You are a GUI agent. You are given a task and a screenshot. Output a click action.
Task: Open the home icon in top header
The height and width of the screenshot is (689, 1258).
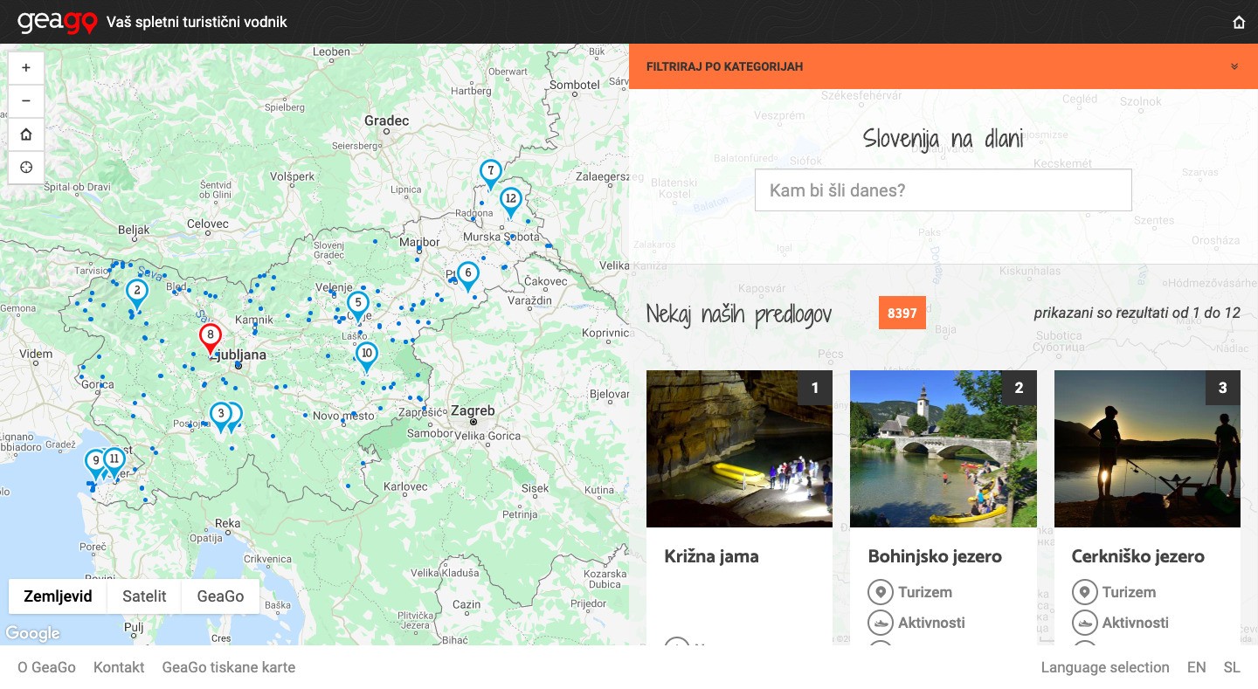pyautogui.click(x=1239, y=23)
